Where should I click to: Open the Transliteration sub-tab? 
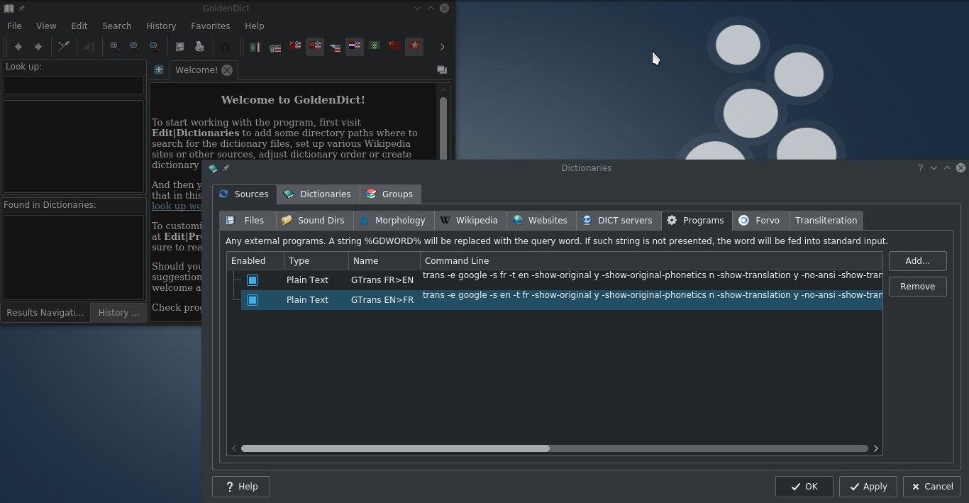coord(826,221)
